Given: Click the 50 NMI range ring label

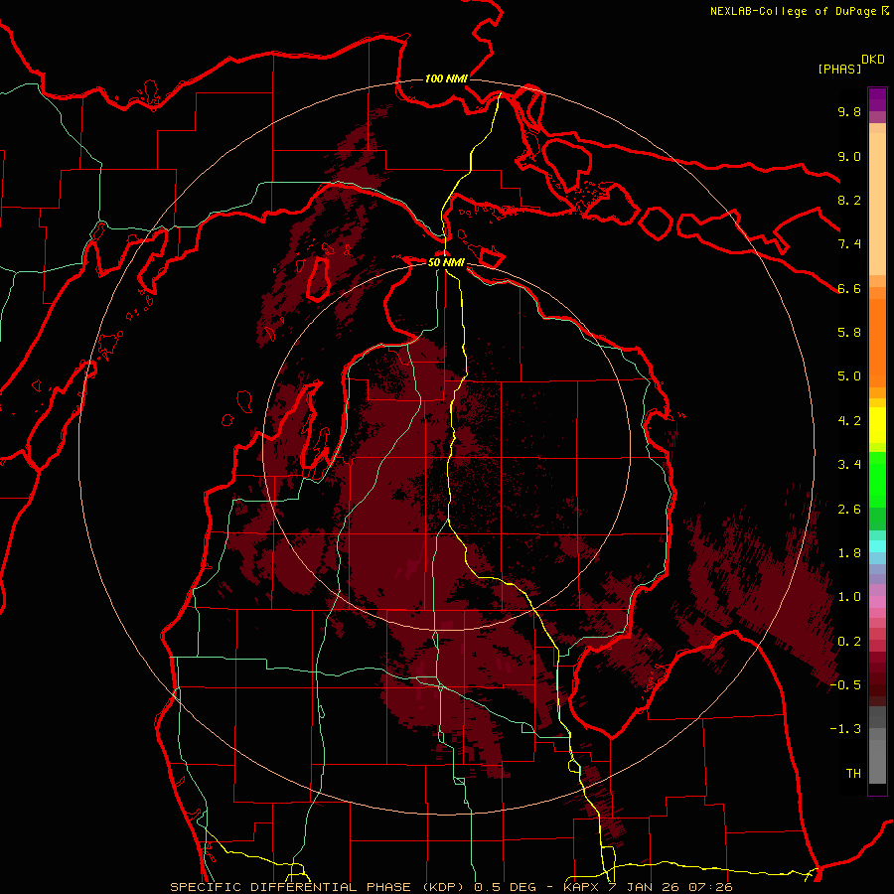Looking at the screenshot, I should (446, 262).
